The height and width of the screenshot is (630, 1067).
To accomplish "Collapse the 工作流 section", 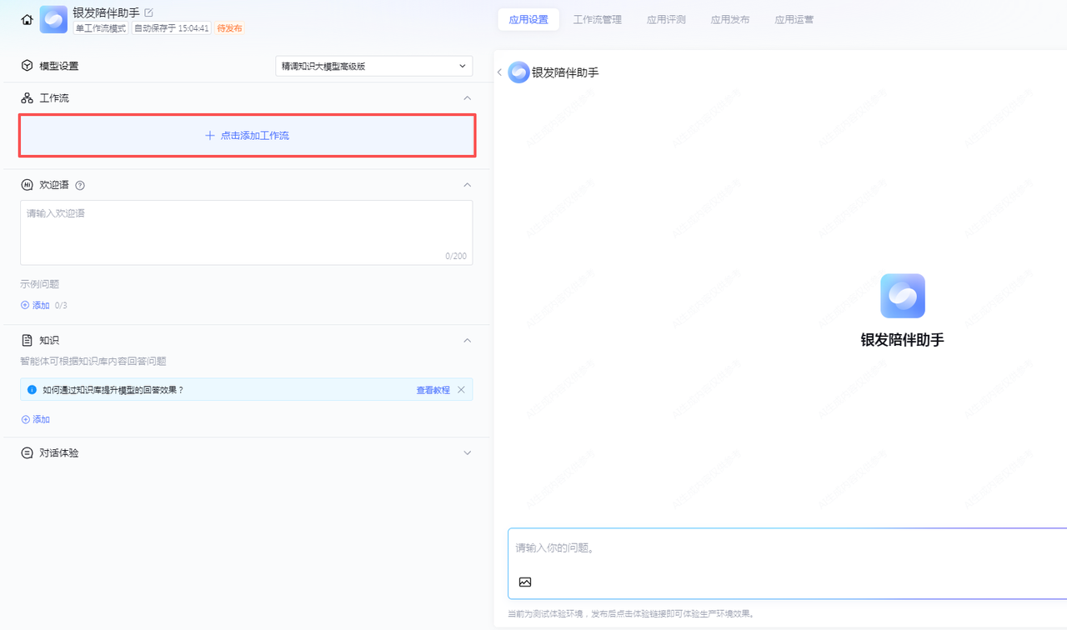I will click(x=467, y=98).
